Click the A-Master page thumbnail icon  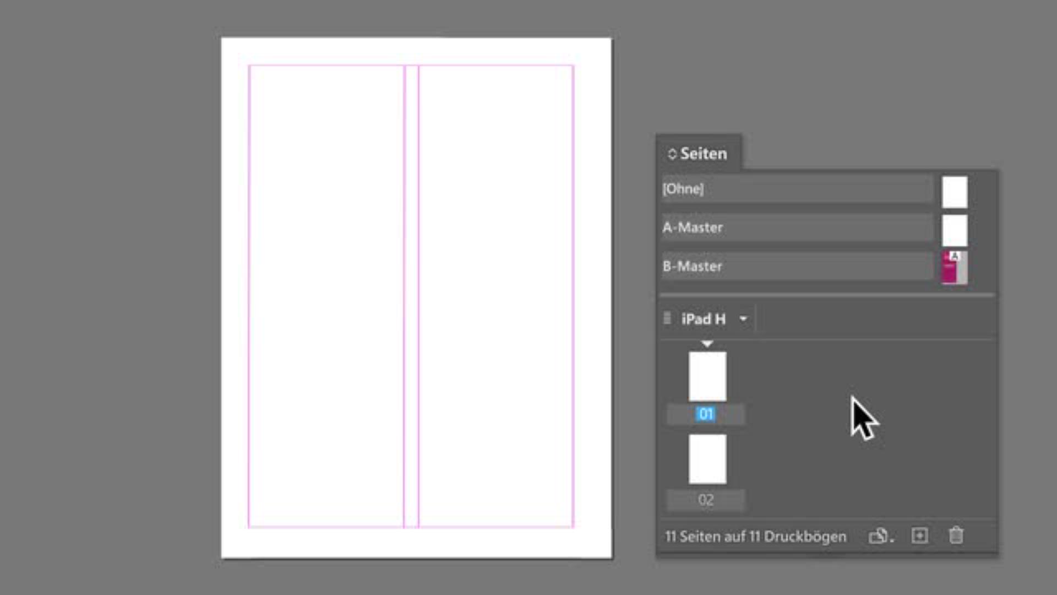point(955,230)
